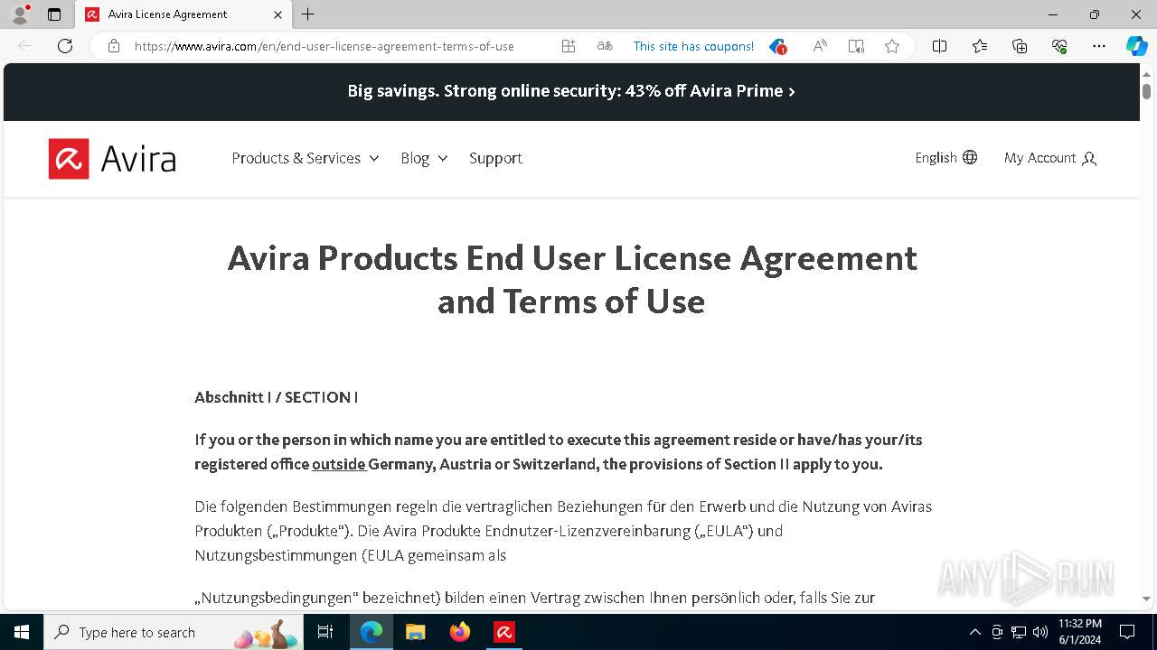Click the 'Abschnitt I / SECTION I' heading
Image resolution: width=1157 pixels, height=650 pixels.
click(x=277, y=397)
